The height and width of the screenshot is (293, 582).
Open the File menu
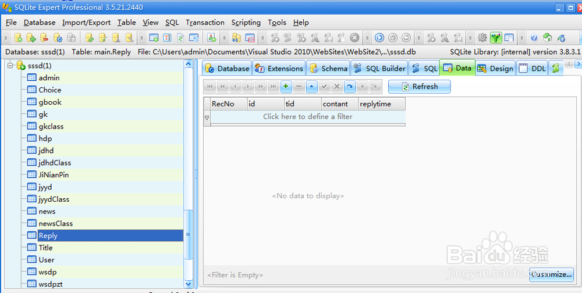pyautogui.click(x=11, y=23)
